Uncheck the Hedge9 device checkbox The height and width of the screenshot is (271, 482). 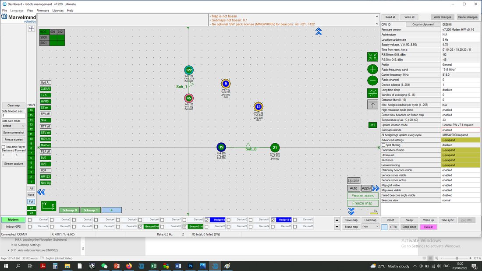[206, 220]
